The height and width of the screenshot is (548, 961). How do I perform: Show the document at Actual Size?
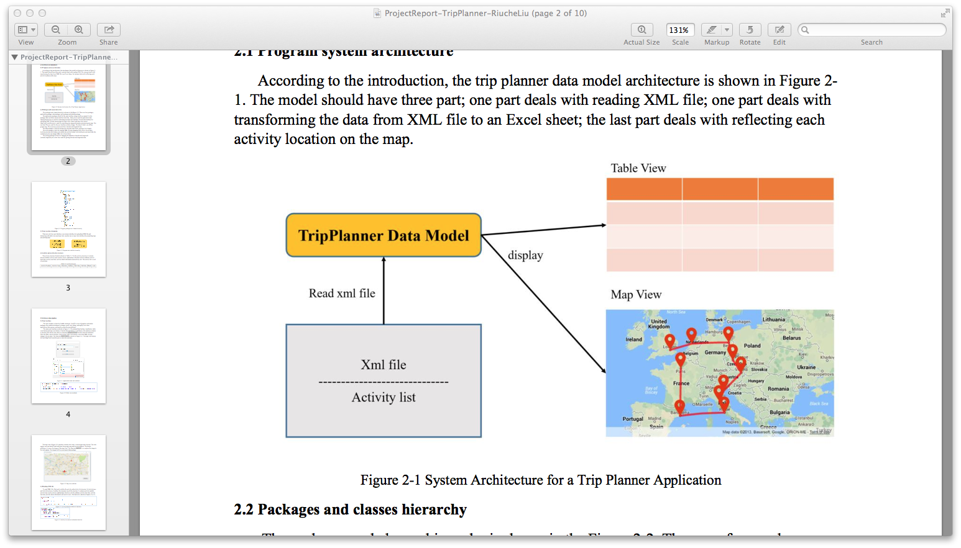641,29
